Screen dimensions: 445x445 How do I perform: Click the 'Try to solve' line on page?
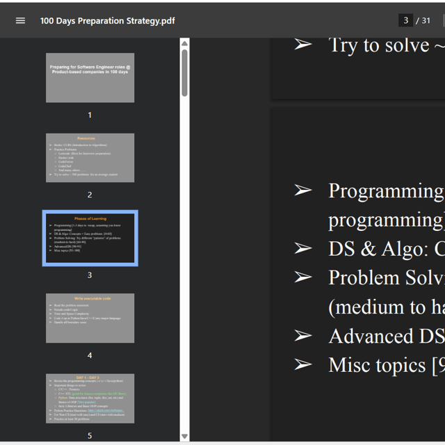(x=387, y=45)
